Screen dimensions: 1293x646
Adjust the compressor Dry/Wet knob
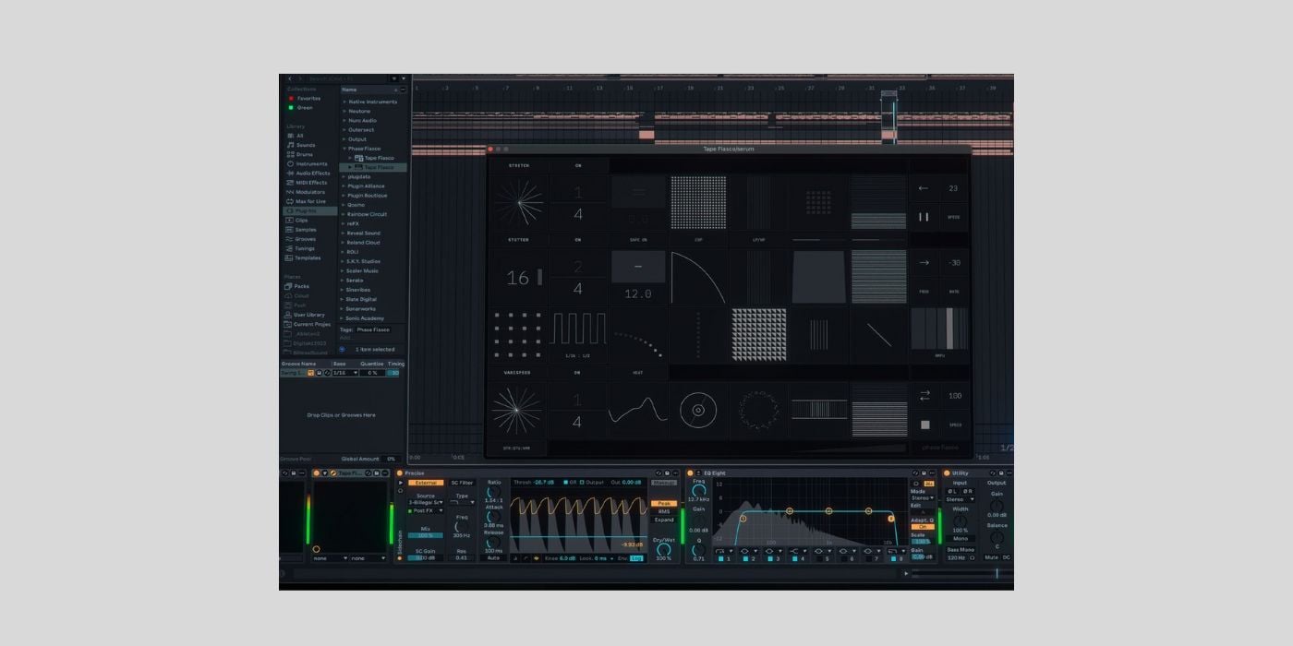coord(663,549)
